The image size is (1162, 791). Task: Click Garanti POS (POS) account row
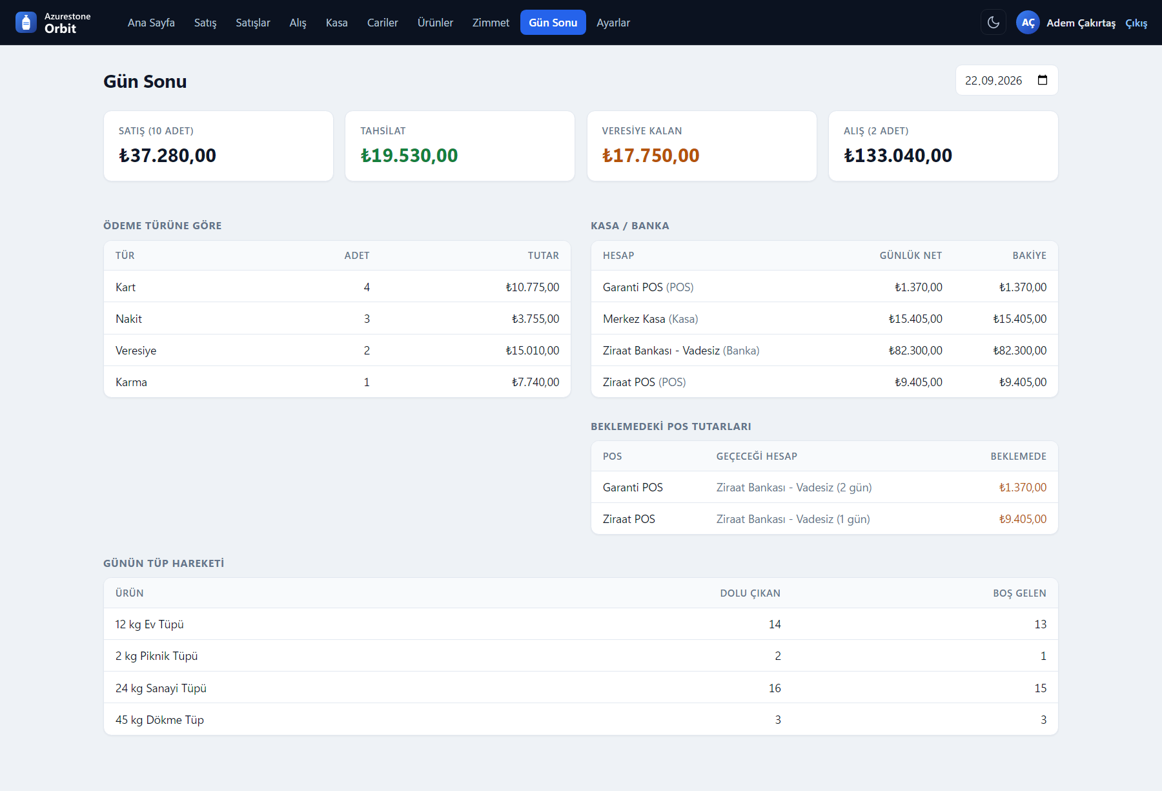coord(824,287)
